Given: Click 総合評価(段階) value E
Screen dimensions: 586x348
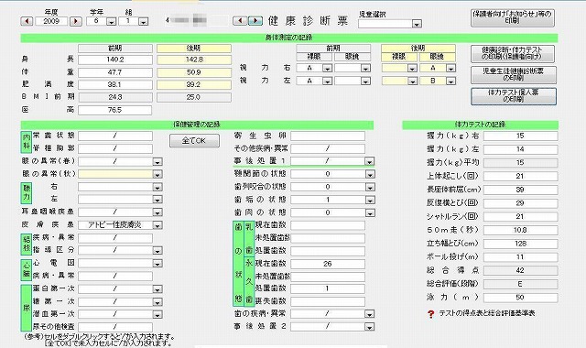Looking at the screenshot, I should coord(521,284).
